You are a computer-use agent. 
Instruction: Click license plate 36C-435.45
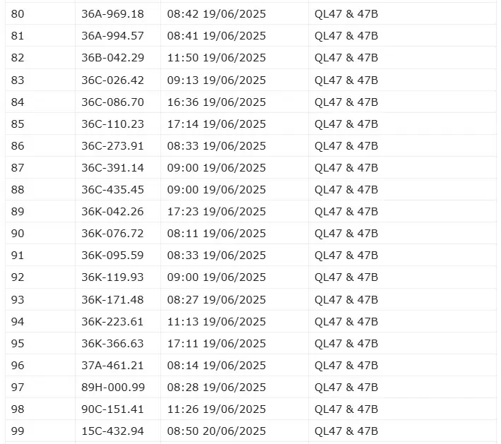(112, 189)
